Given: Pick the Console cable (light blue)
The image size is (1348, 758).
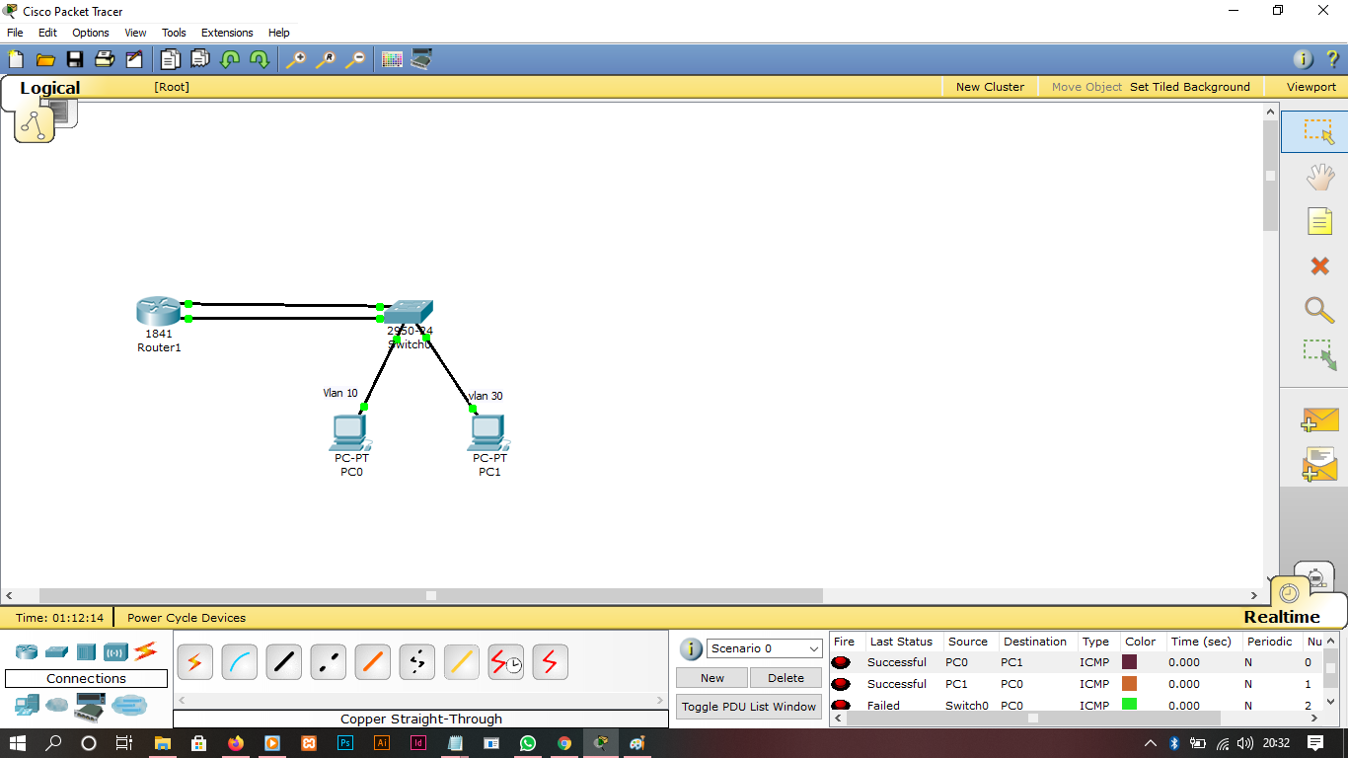Looking at the screenshot, I should click(239, 662).
